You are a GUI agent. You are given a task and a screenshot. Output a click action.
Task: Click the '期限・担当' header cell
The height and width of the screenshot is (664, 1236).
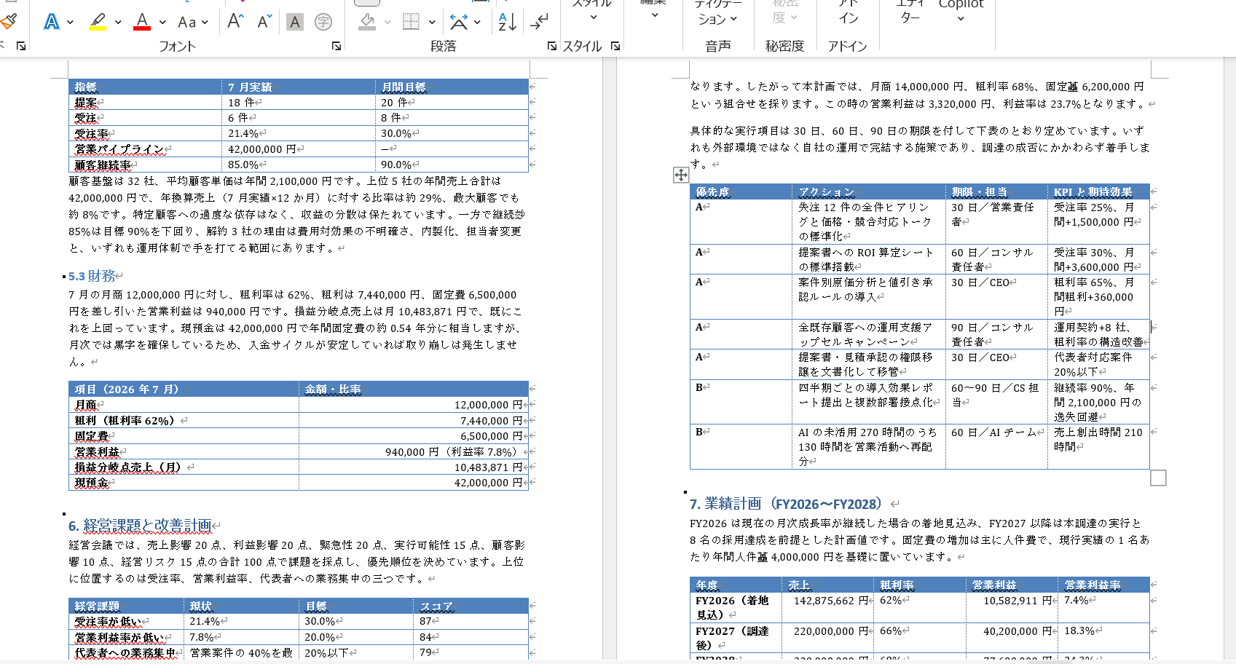[x=997, y=192]
